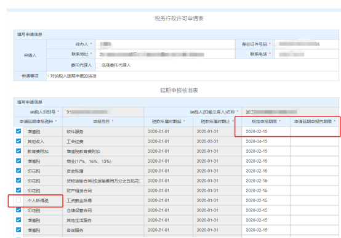Uncheck the 财产租赁合同 row checkbox

18,190
